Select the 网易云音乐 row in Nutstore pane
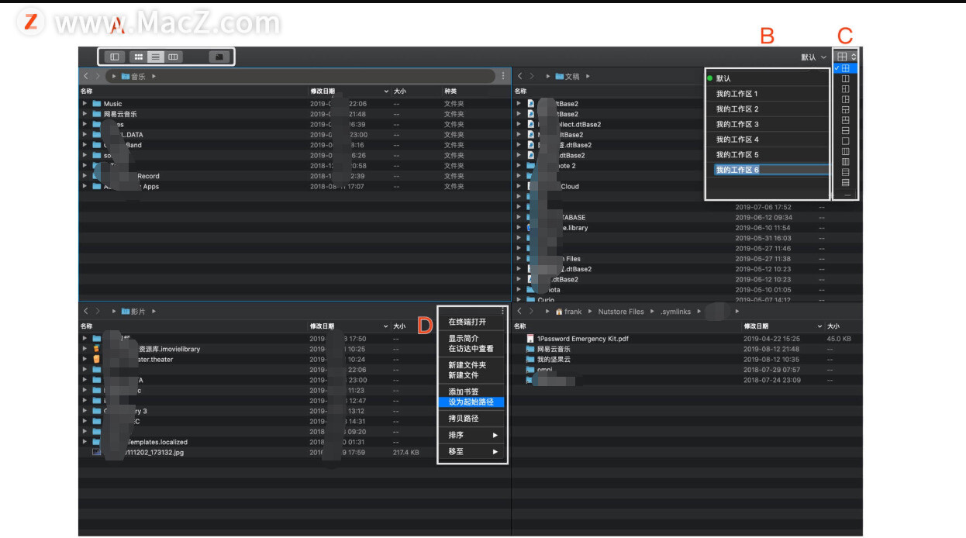Image resolution: width=966 pixels, height=538 pixels. (687, 349)
